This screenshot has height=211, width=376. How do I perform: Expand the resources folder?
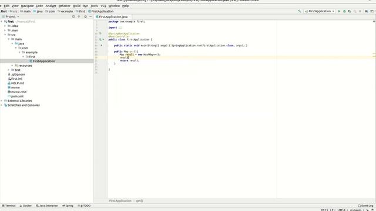pyautogui.click(x=12, y=66)
